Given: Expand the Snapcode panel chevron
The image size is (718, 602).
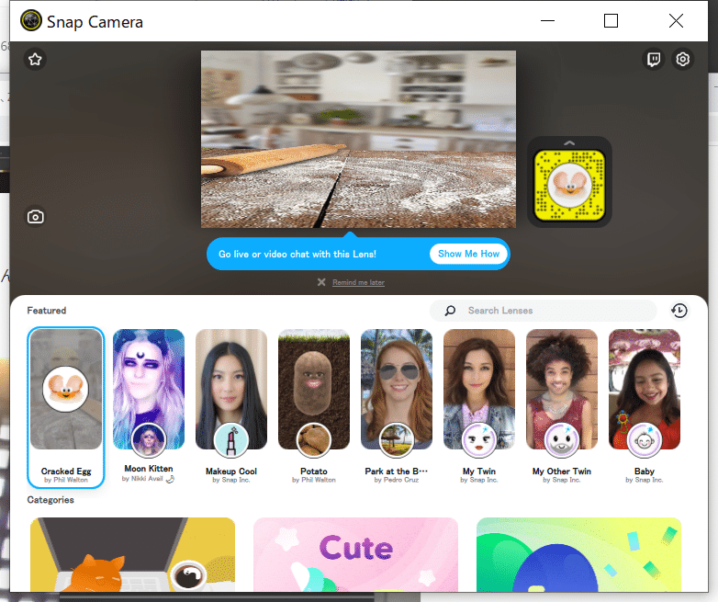Looking at the screenshot, I should click(x=569, y=143).
